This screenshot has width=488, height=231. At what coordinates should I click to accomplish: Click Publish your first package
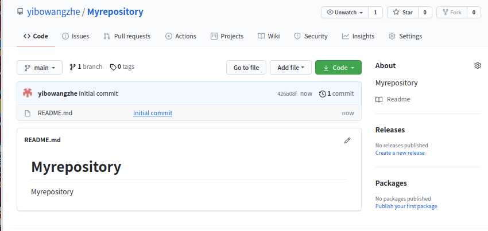[406, 206]
